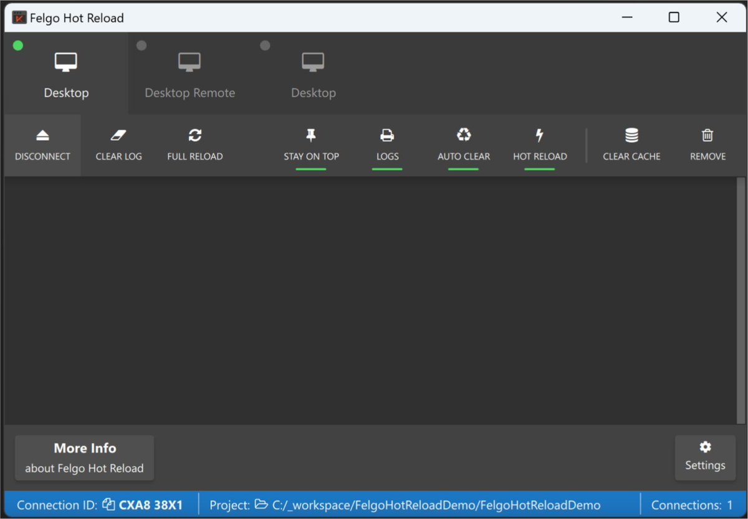This screenshot has height=519, width=748.
Task: Click the log area vertical scrollbar
Action: pos(741,301)
